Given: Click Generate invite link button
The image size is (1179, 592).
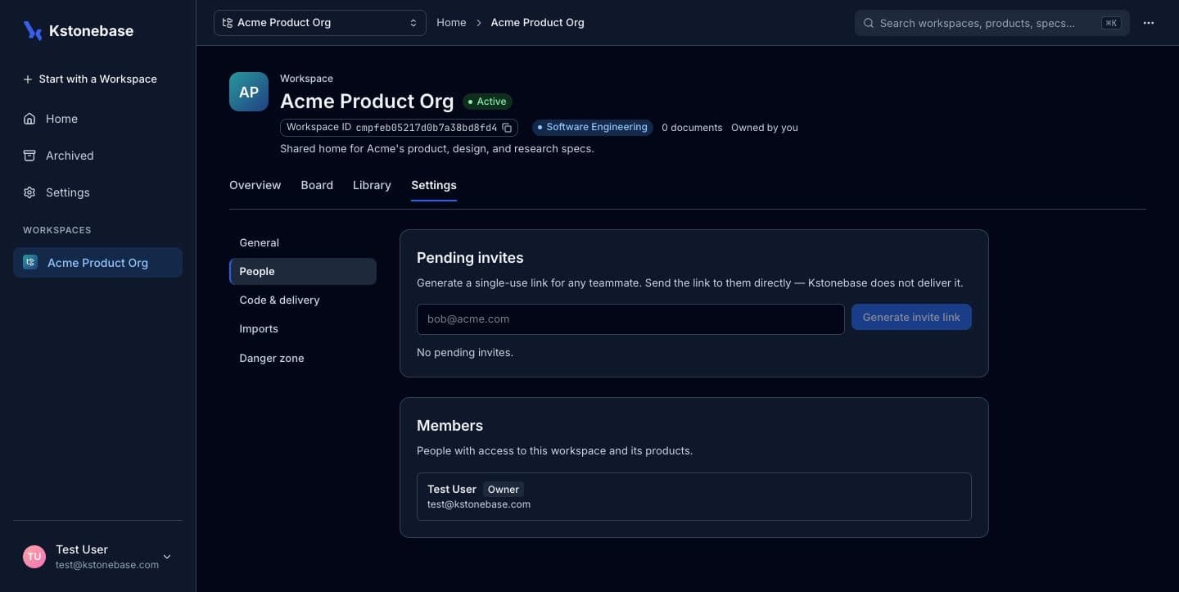Looking at the screenshot, I should pyautogui.click(x=911, y=318).
